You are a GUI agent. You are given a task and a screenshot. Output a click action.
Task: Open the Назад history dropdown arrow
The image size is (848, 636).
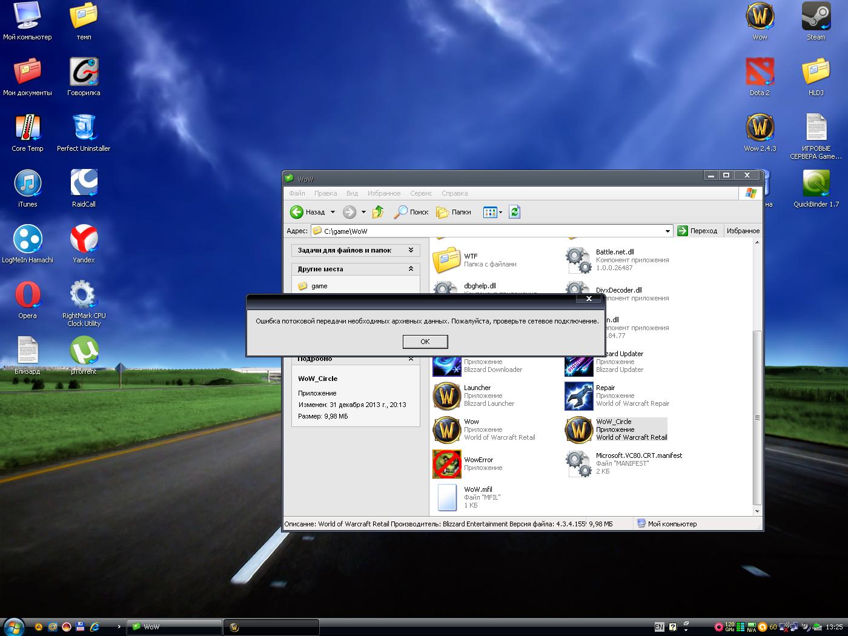[x=333, y=212]
